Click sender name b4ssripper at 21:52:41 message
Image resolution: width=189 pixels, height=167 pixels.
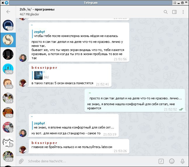pyautogui.click(x=44, y=68)
